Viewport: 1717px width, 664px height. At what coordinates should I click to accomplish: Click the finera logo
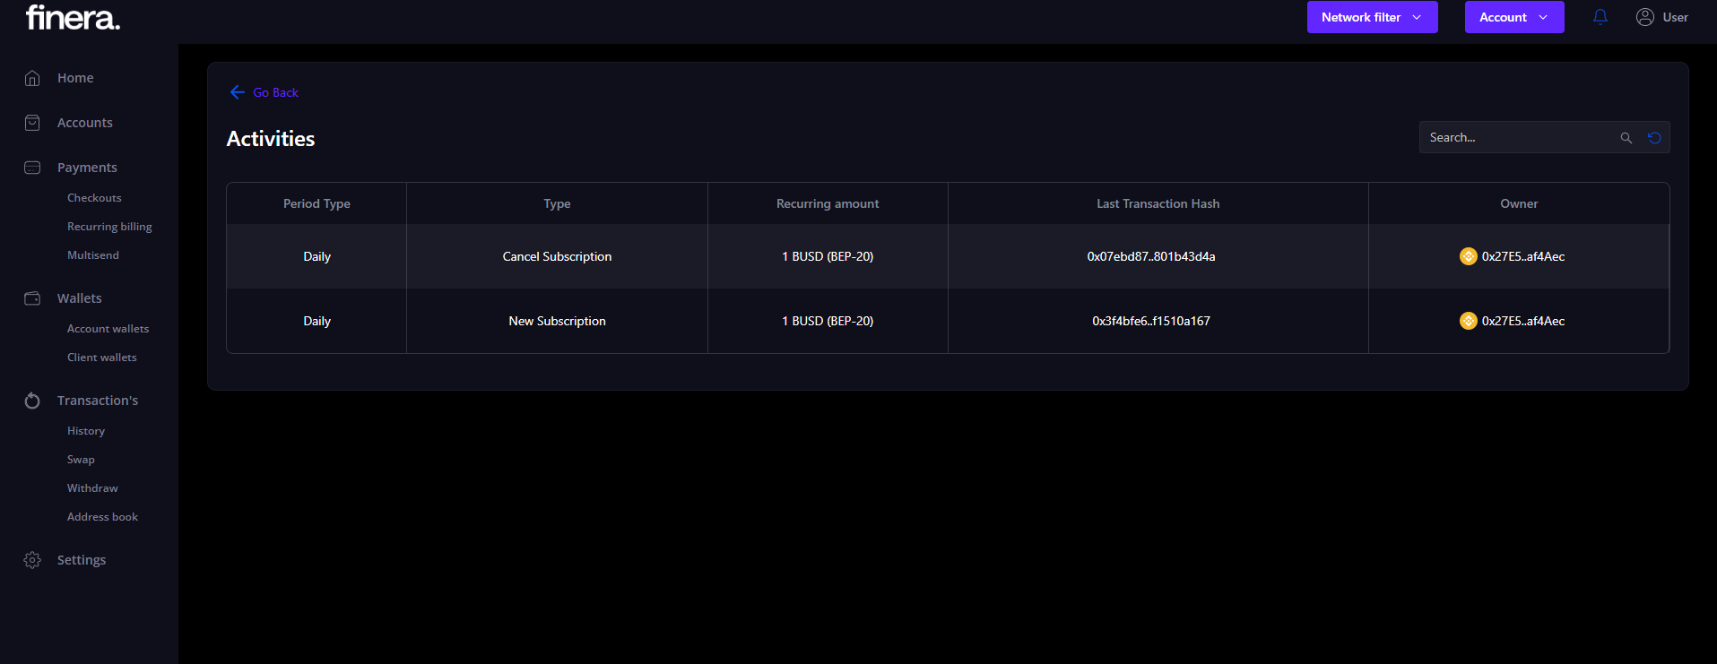(73, 17)
